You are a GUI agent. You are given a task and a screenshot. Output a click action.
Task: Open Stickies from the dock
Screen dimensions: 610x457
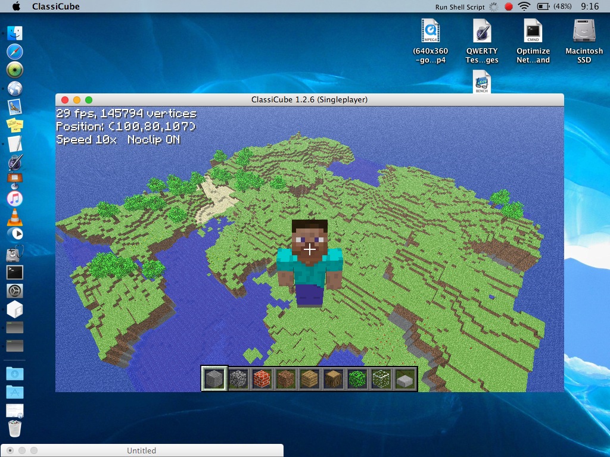click(15, 125)
